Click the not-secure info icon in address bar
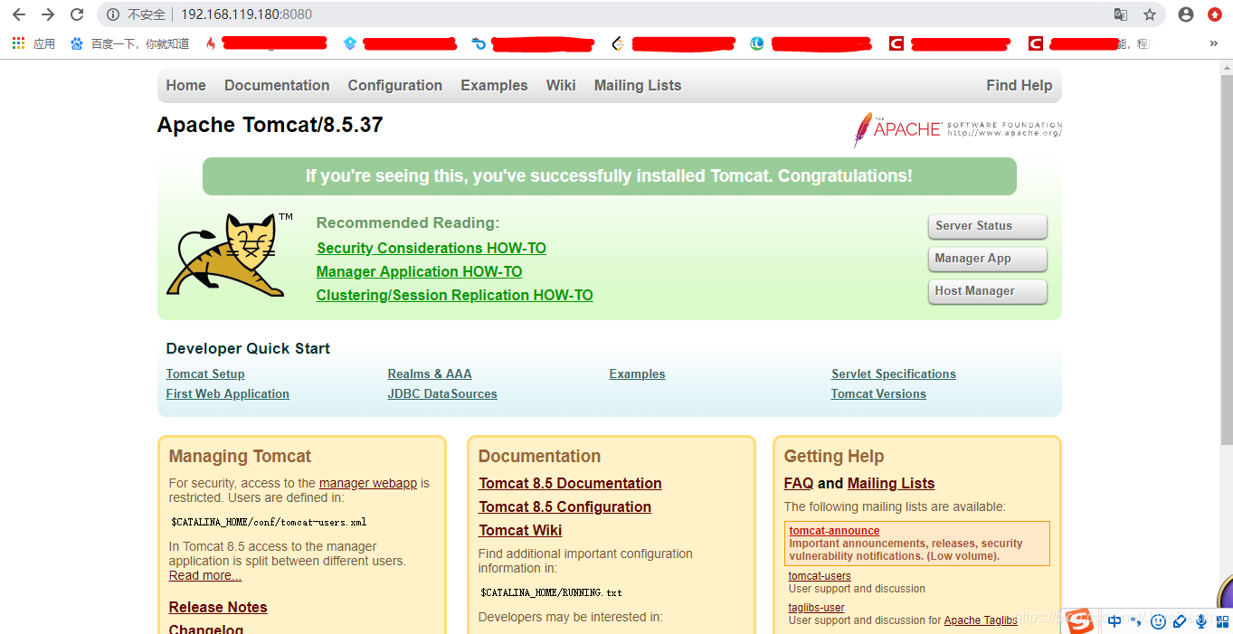The width and height of the screenshot is (1233, 634). click(x=113, y=14)
